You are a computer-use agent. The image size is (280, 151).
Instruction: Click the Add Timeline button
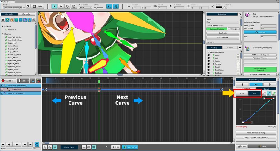pyautogui.click(x=223, y=38)
